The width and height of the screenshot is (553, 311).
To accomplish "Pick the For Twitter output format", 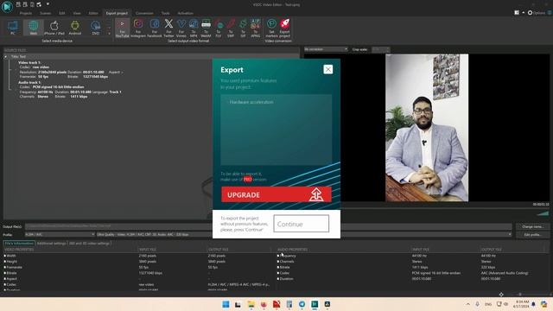I will click(x=168, y=29).
